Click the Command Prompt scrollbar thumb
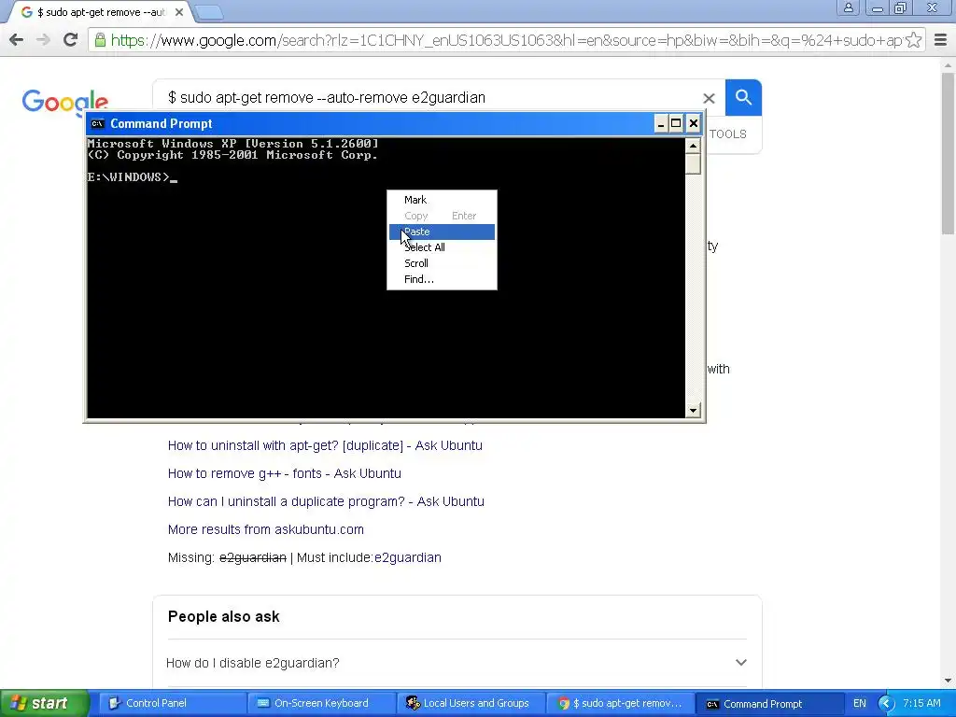Screen dimensions: 956x717 (693, 163)
